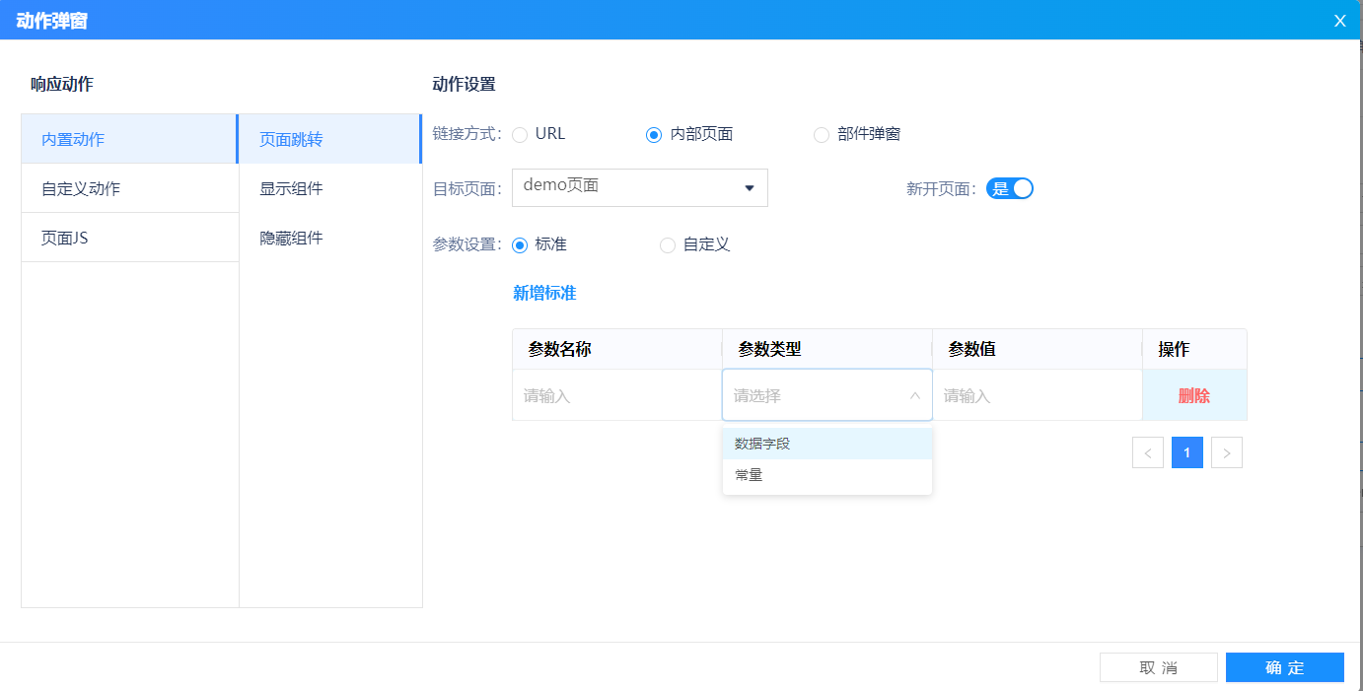Choose 数据字段 from the dropdown list
This screenshot has width=1363, height=691.
[x=827, y=444]
